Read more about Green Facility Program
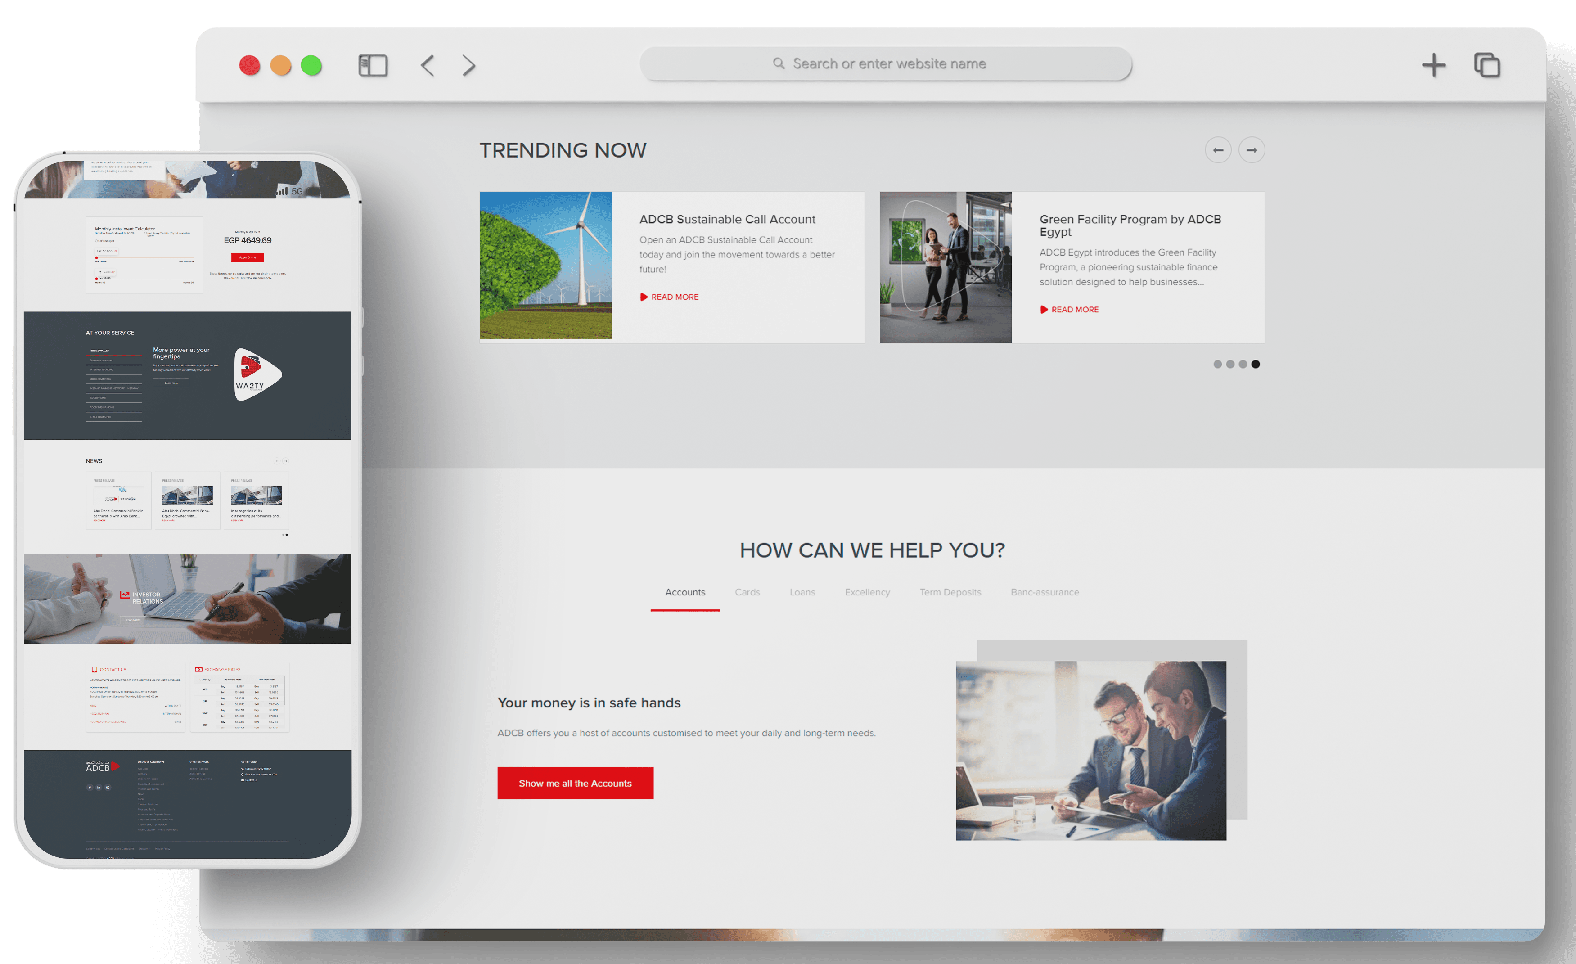This screenshot has height=964, width=1576. coord(1075,310)
